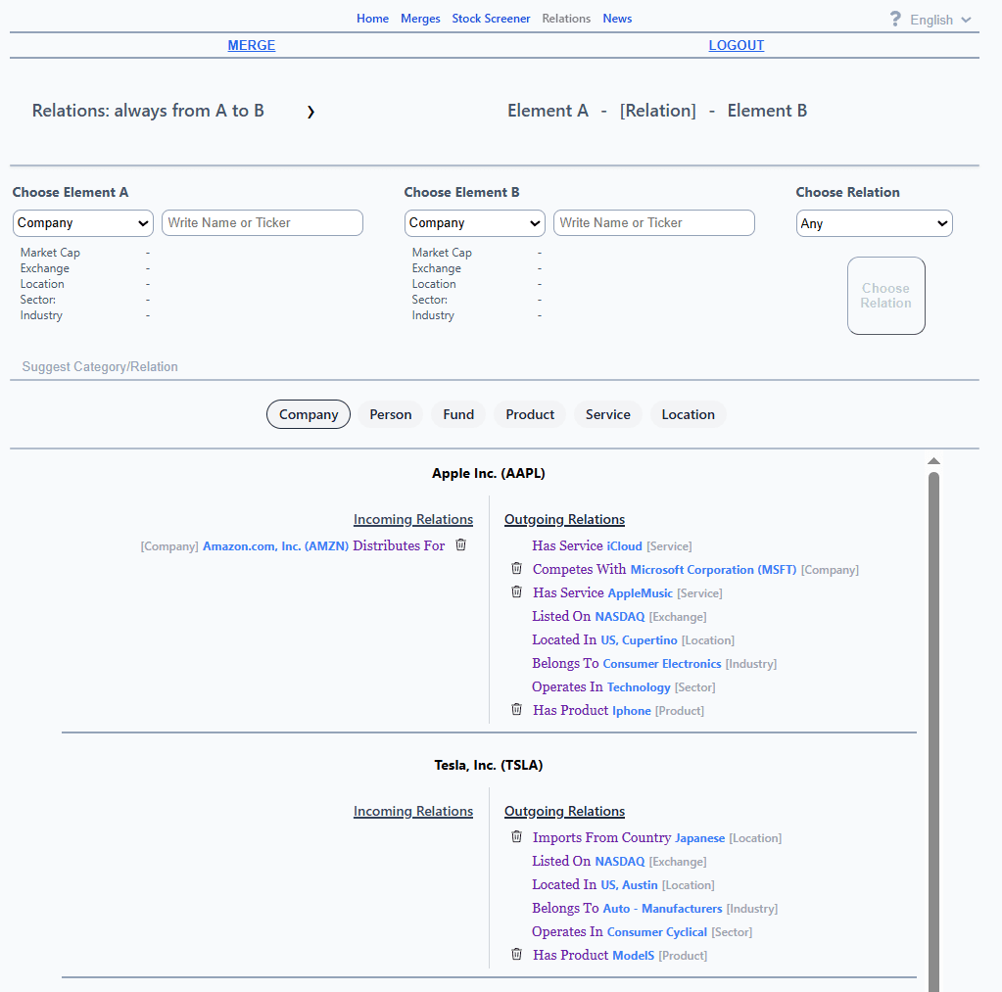Open Element A type dropdown

83,223
